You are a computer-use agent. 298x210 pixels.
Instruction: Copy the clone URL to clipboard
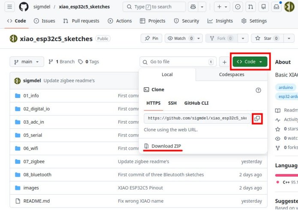(x=257, y=118)
